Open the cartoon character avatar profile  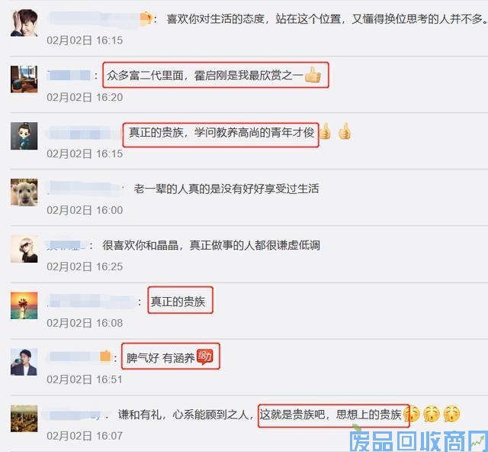24,136
